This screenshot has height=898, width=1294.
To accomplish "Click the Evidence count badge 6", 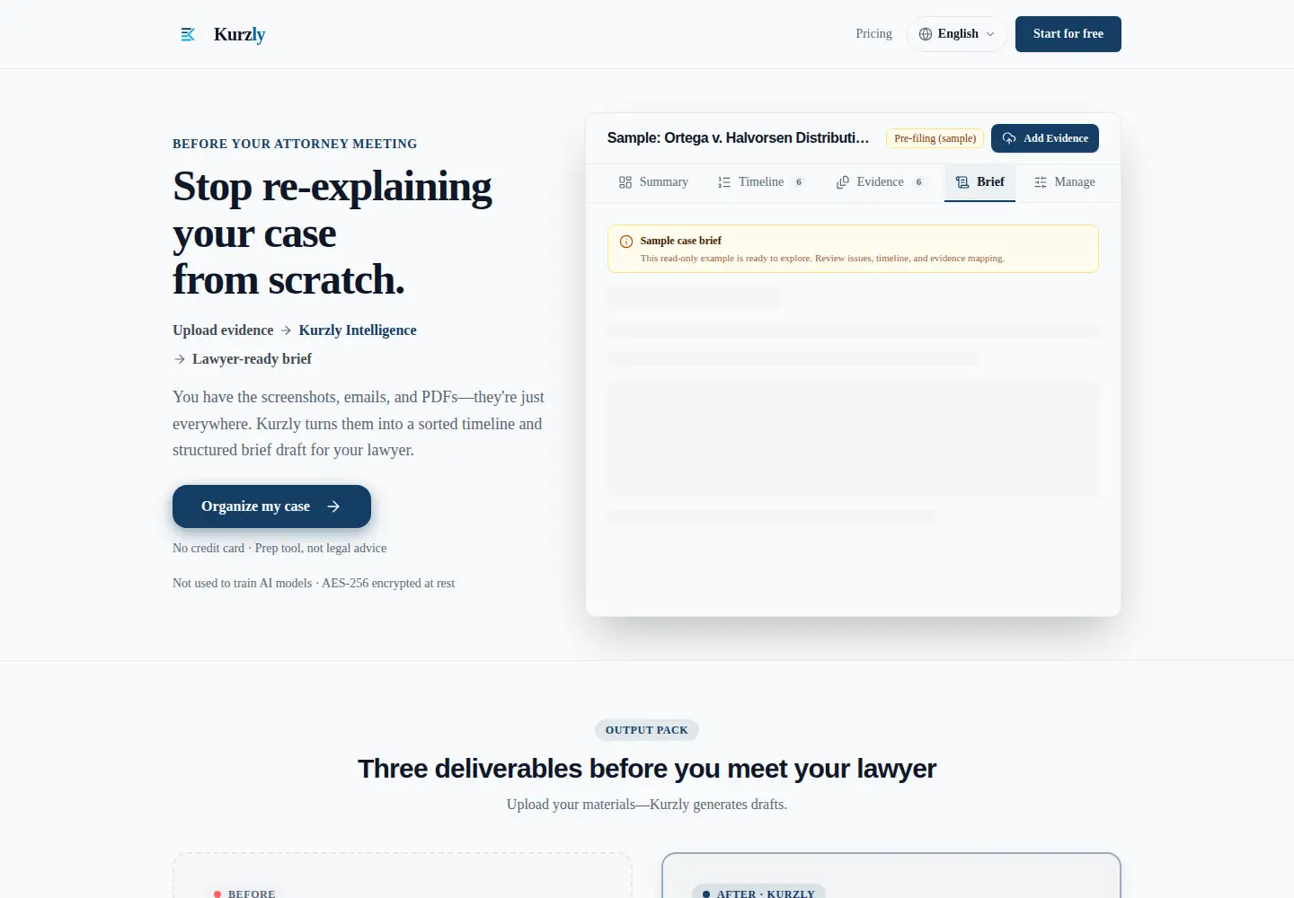I will click(918, 182).
